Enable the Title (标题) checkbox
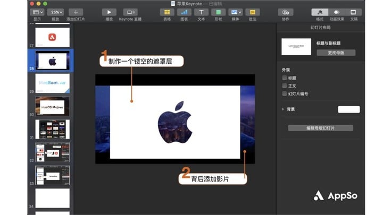The height and width of the screenshot is (215, 383). click(284, 78)
